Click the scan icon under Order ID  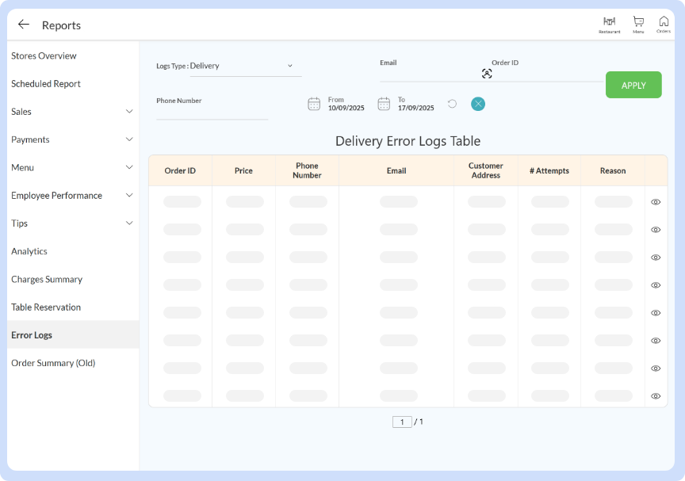click(x=487, y=73)
